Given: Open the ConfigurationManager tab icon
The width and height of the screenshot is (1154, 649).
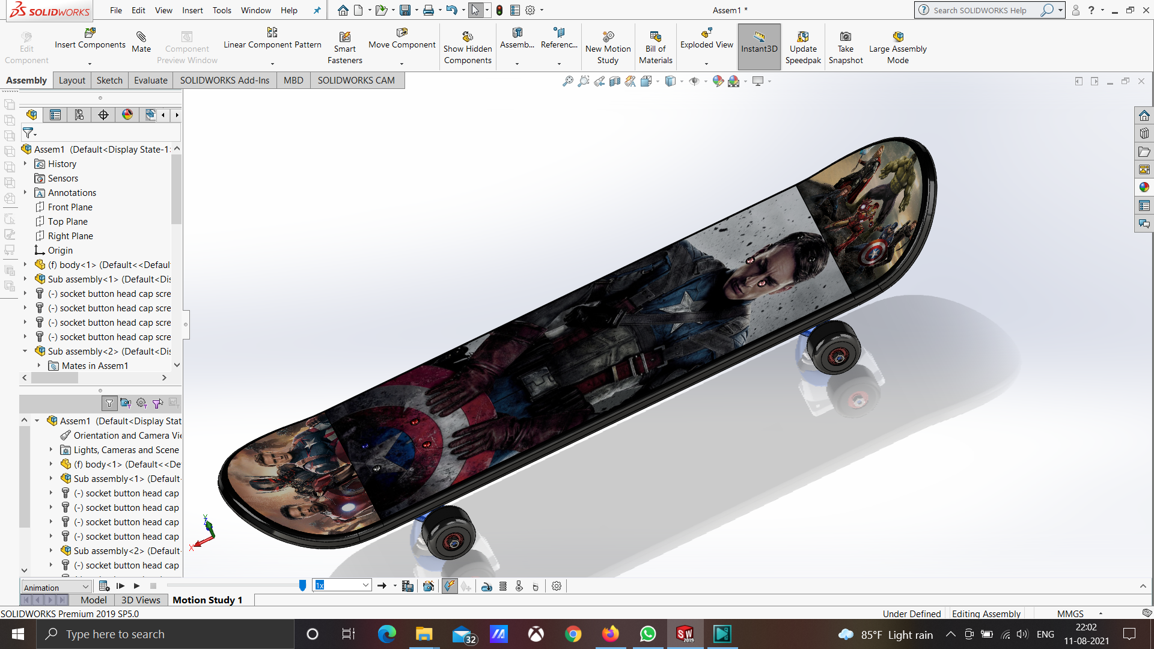Looking at the screenshot, I should (79, 115).
